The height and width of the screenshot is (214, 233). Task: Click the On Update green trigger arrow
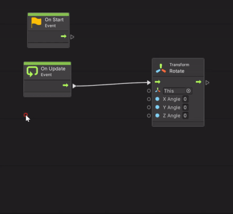65,85
